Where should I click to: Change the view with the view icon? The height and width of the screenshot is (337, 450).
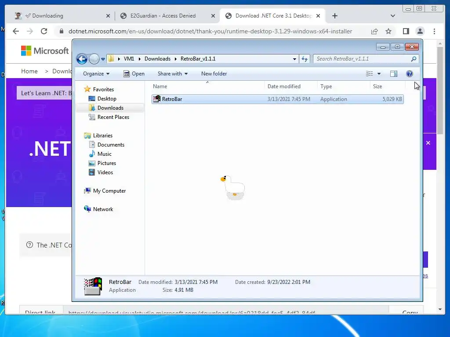point(369,74)
